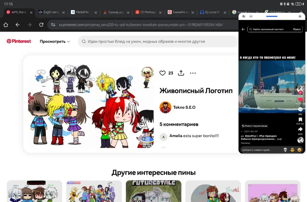Click the Перевод translate link
Image resolution: width=307 pixels, height=202 pixels.
[245, 143]
